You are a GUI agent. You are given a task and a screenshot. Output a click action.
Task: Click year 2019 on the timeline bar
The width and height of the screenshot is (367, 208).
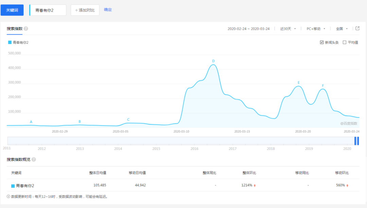click(x=309, y=149)
